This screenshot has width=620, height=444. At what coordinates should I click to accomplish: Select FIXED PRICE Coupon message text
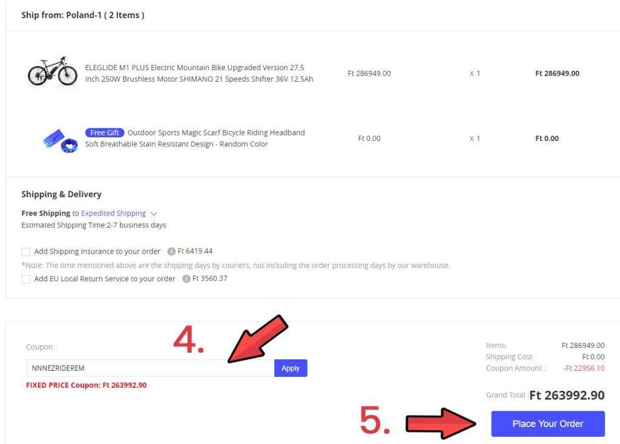pos(86,385)
